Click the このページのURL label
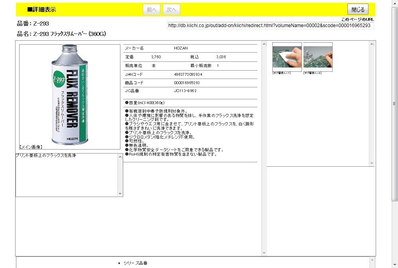Screen dimensions: 398x268 click(x=357, y=19)
